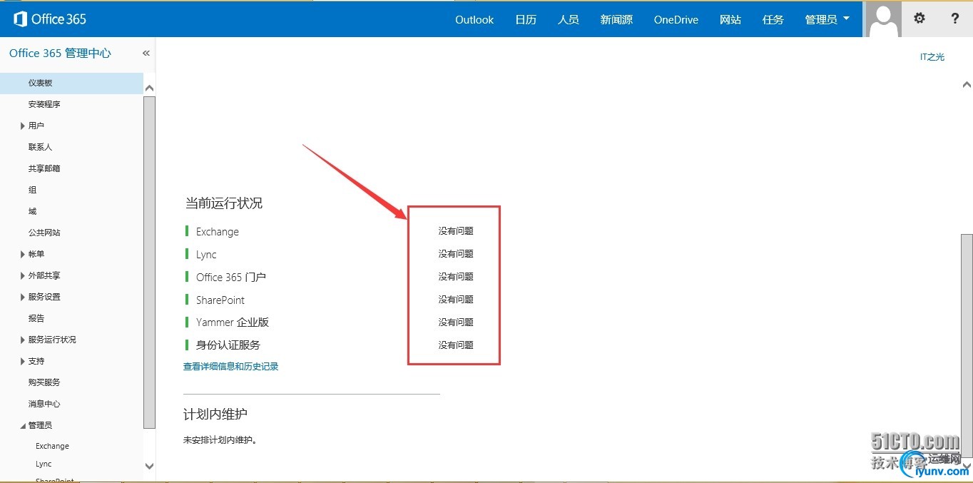The image size is (973, 483).
Task: Expand the 用户 tree node
Action: (x=23, y=126)
